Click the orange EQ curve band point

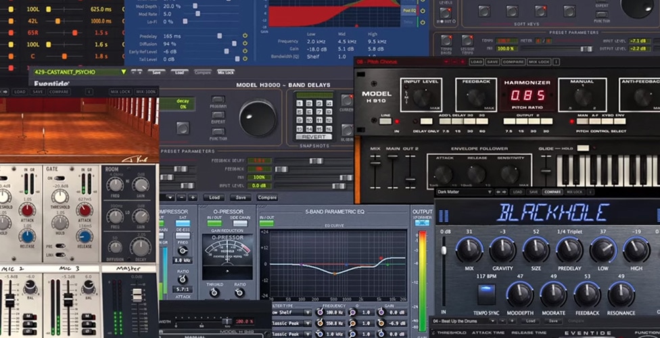point(334,274)
